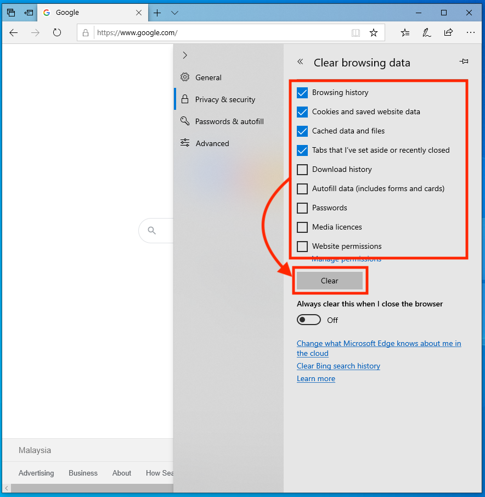Viewport: 485px width, 497px height.
Task: Open the Share page icon
Action: pos(448,33)
